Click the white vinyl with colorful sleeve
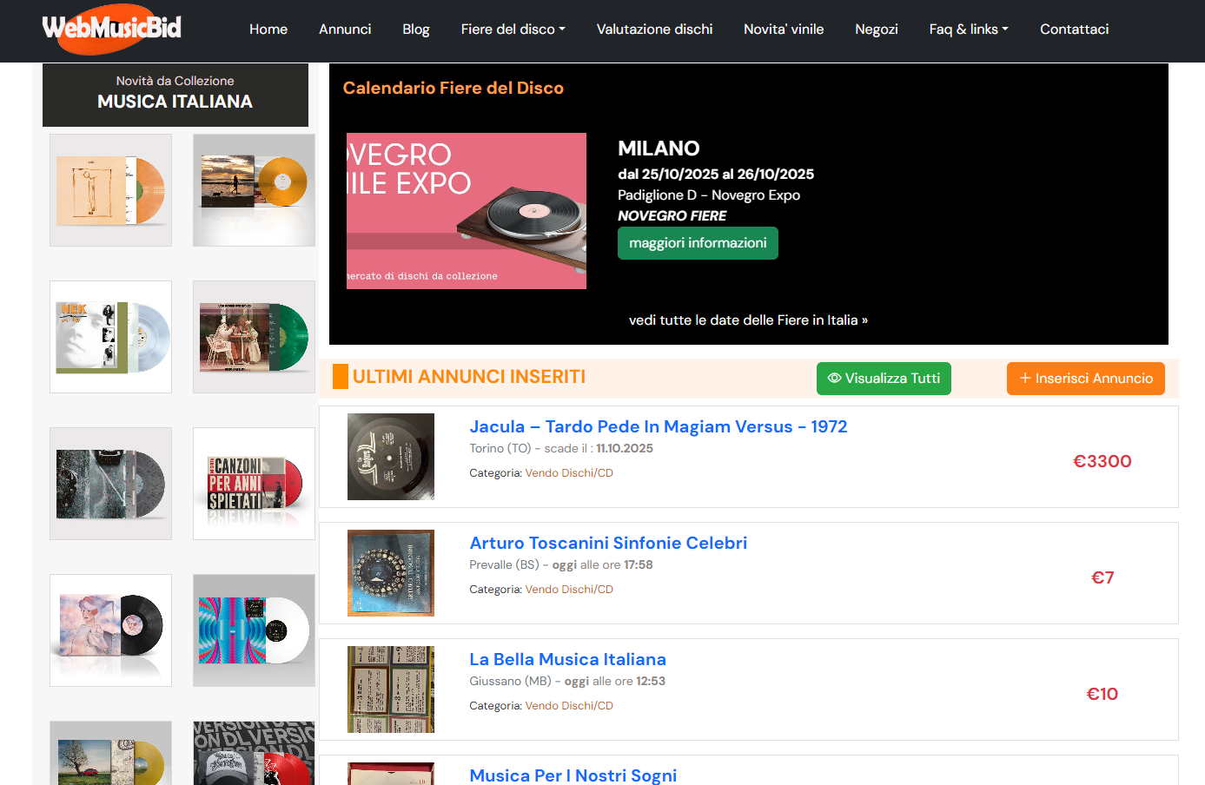 254,630
